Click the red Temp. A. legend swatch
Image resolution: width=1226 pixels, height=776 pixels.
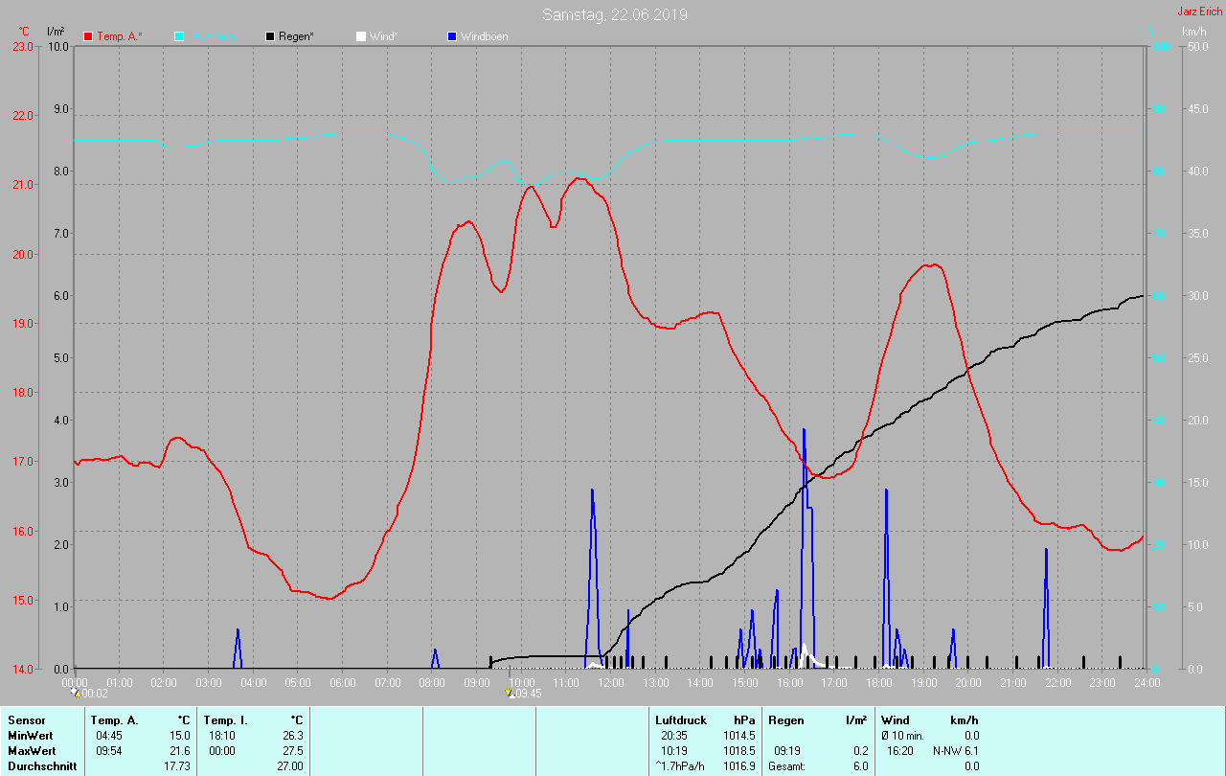tap(88, 36)
